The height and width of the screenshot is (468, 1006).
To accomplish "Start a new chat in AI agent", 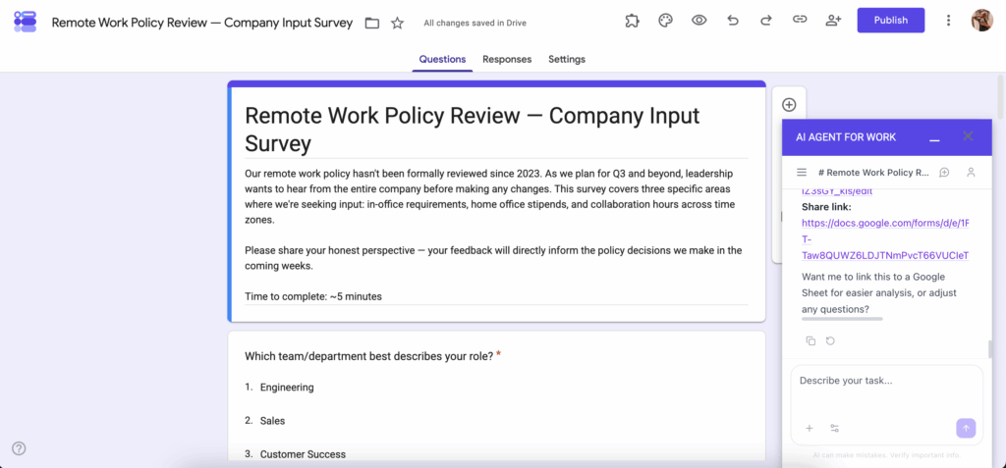I will coord(944,173).
